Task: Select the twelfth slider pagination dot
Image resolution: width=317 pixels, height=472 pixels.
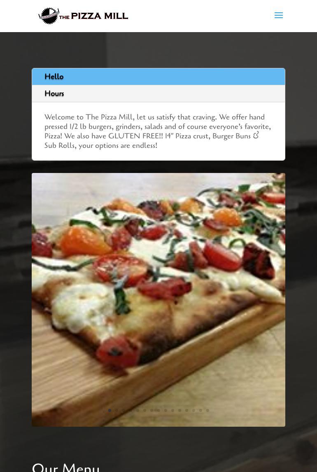Action: pos(187,410)
